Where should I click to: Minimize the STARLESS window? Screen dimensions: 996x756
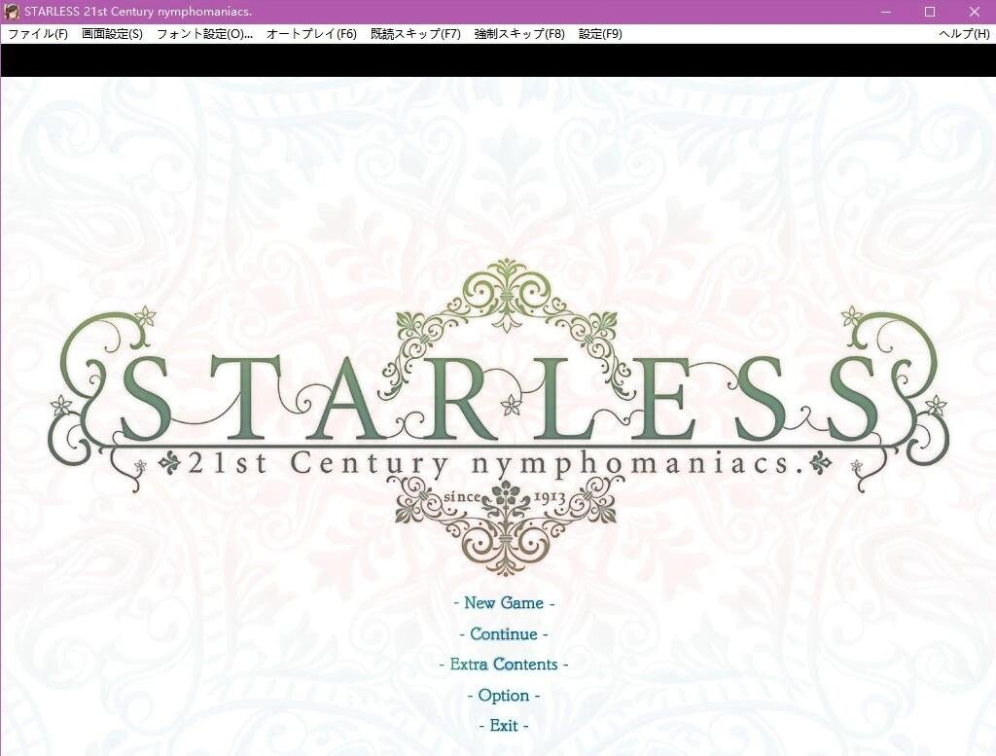coord(886,12)
